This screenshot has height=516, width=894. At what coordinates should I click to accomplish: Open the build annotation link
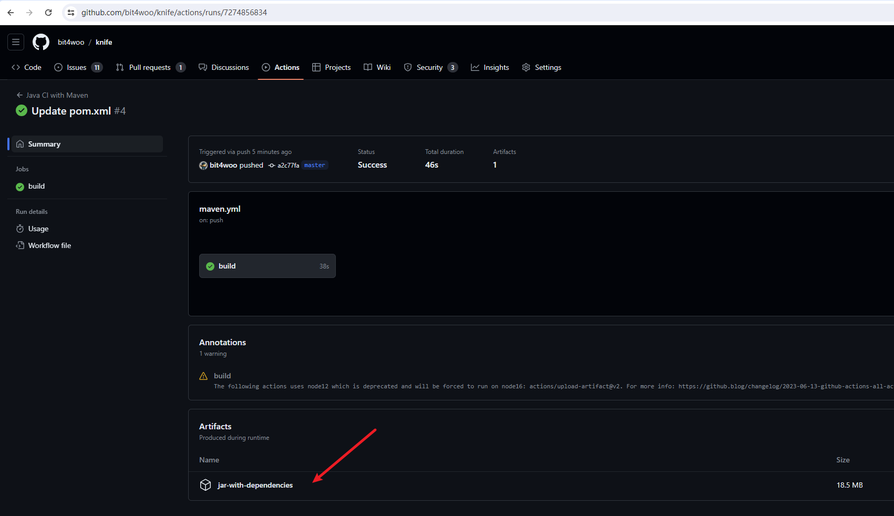(x=222, y=376)
